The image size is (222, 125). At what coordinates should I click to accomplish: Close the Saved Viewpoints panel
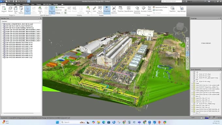pos(220,70)
